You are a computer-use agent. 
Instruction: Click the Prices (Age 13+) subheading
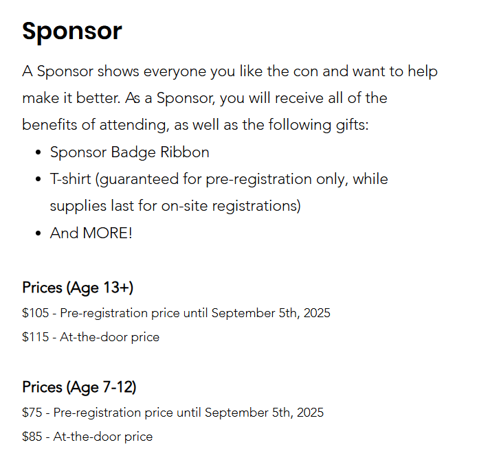(x=78, y=288)
